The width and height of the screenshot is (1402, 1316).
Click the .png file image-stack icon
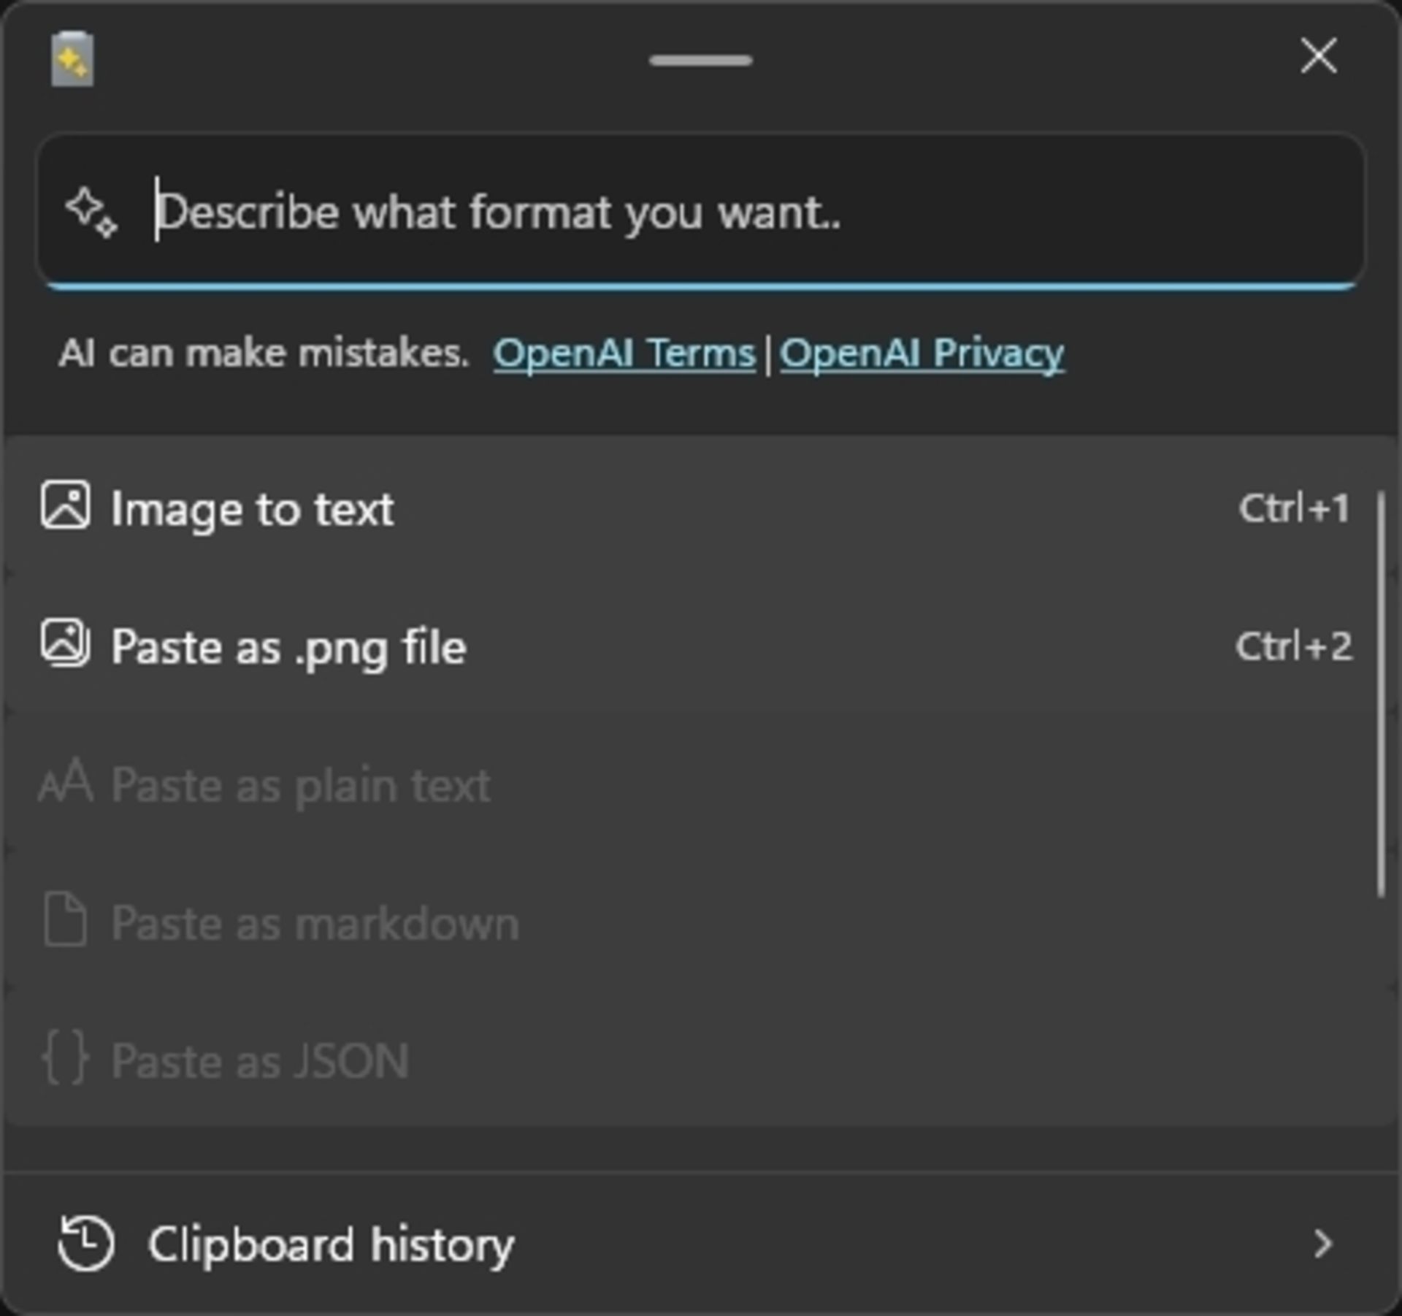(65, 643)
